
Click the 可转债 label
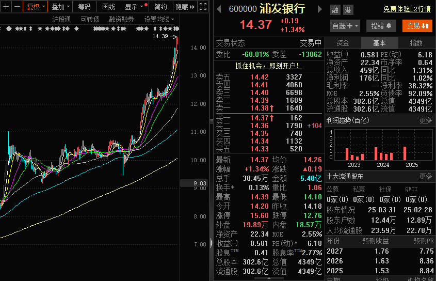tap(90, 19)
